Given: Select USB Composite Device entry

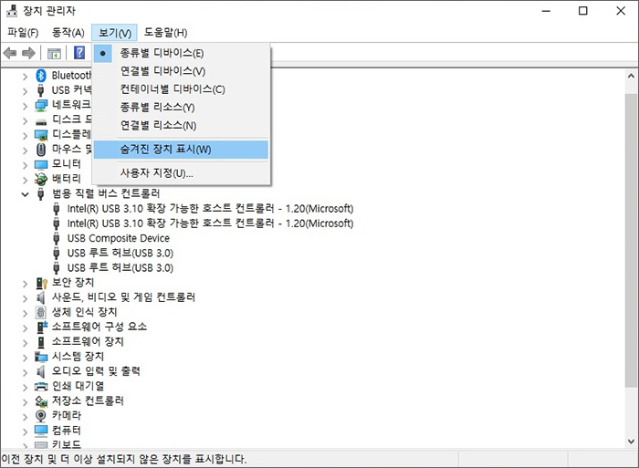Looking at the screenshot, I should (x=118, y=238).
